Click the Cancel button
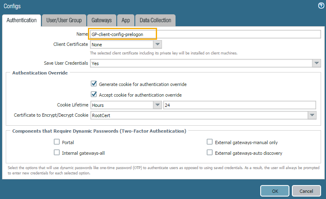 306,191
